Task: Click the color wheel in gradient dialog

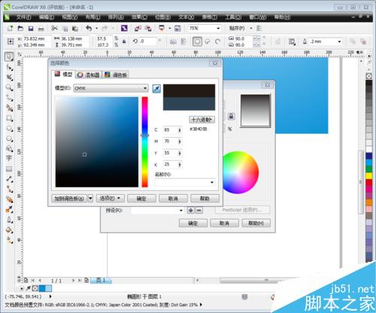Action: 240,172
